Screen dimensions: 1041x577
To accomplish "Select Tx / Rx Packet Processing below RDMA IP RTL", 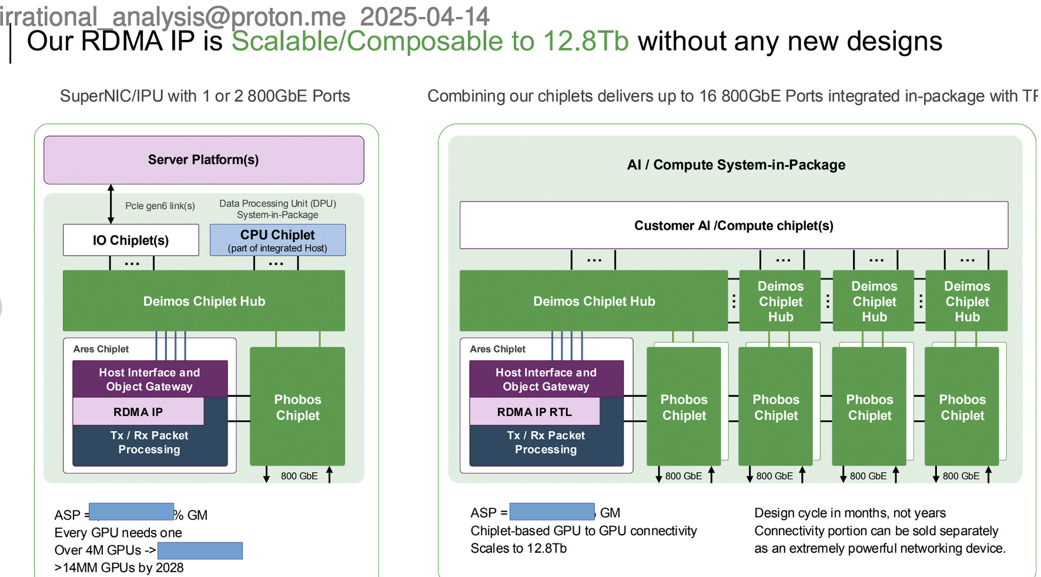I will (546, 442).
